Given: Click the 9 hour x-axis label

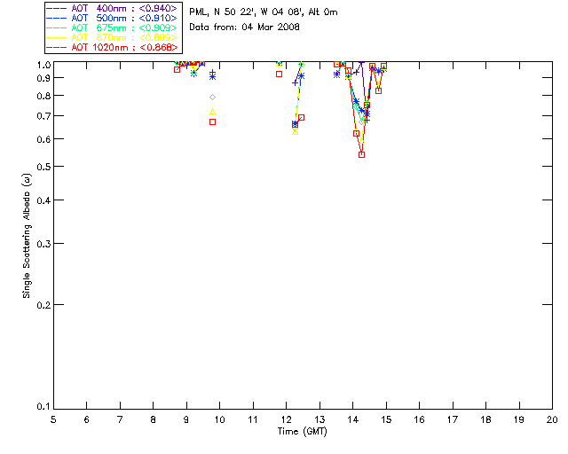Looking at the screenshot, I should click(186, 419).
